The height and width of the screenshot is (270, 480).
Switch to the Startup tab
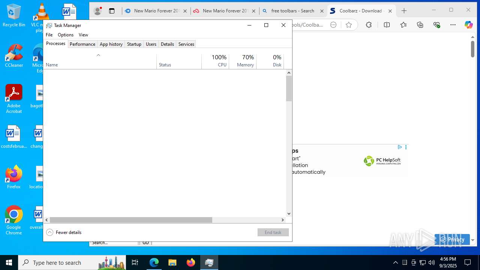[x=134, y=44]
